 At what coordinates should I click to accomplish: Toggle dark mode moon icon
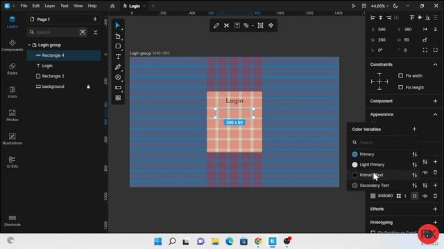[395, 6]
